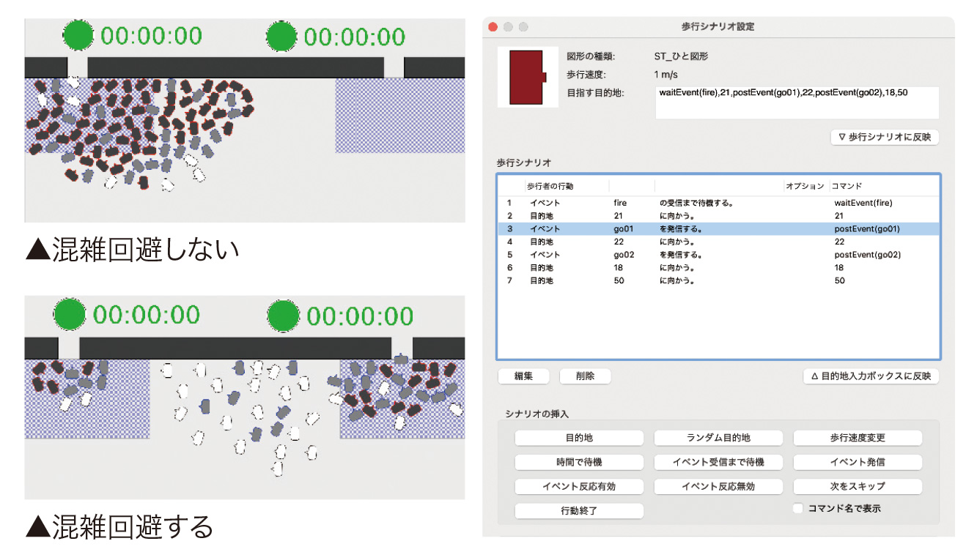Select row 5 postEvent(go02) entry
This screenshot has width=977, height=552.
pos(718,255)
